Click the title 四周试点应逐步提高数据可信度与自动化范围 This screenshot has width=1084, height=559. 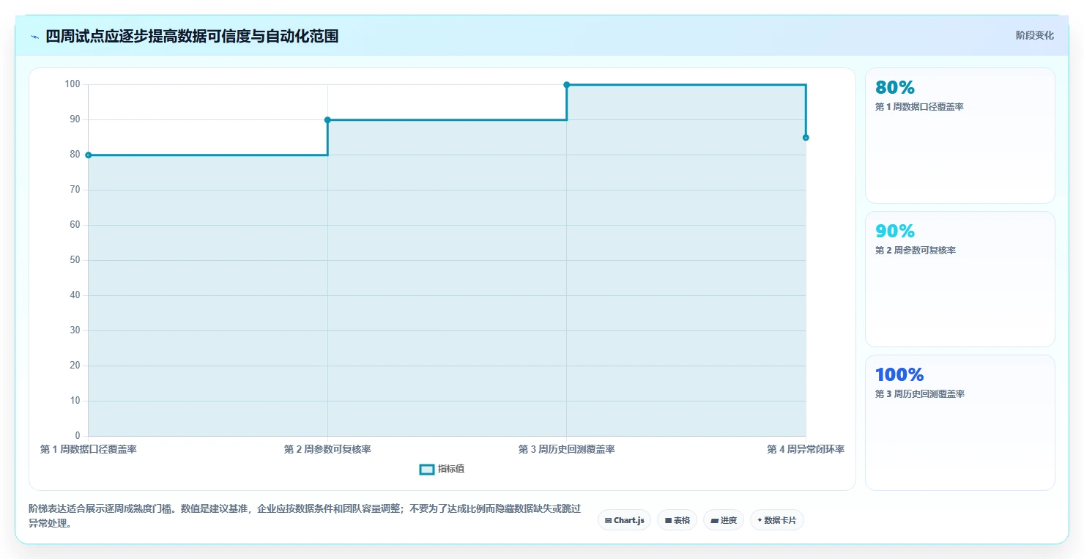pyautogui.click(x=192, y=37)
